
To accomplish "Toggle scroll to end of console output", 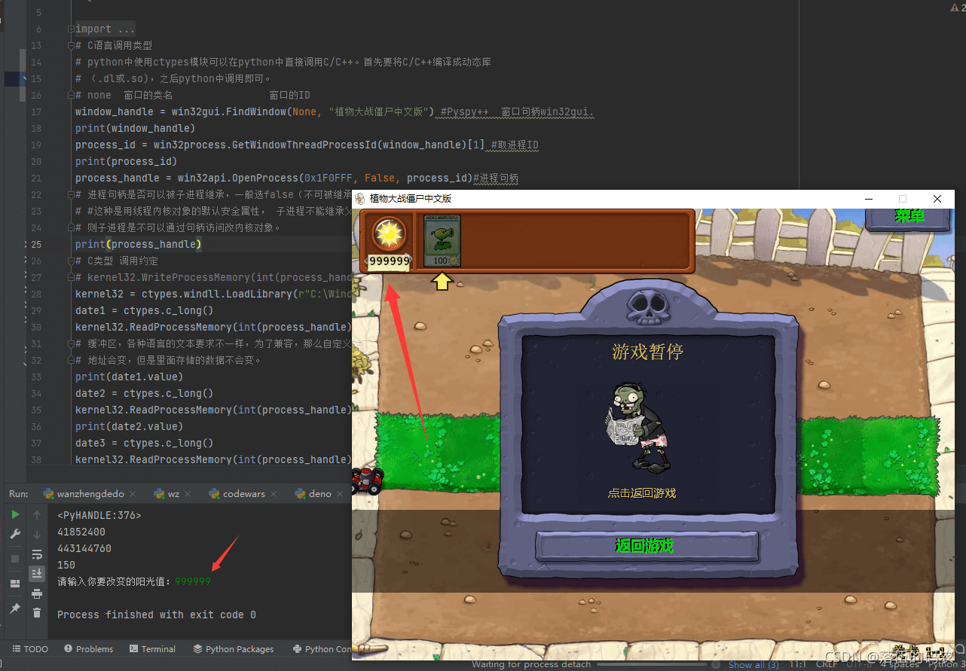I will (37, 574).
